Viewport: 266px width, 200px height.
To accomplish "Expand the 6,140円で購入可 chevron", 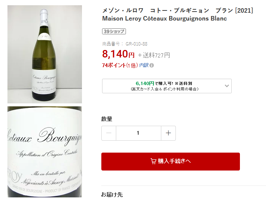I will click(227, 86).
